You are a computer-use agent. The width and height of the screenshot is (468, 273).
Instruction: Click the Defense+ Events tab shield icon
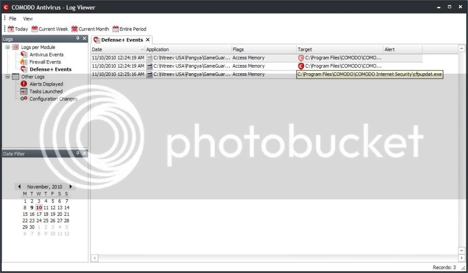coord(97,40)
